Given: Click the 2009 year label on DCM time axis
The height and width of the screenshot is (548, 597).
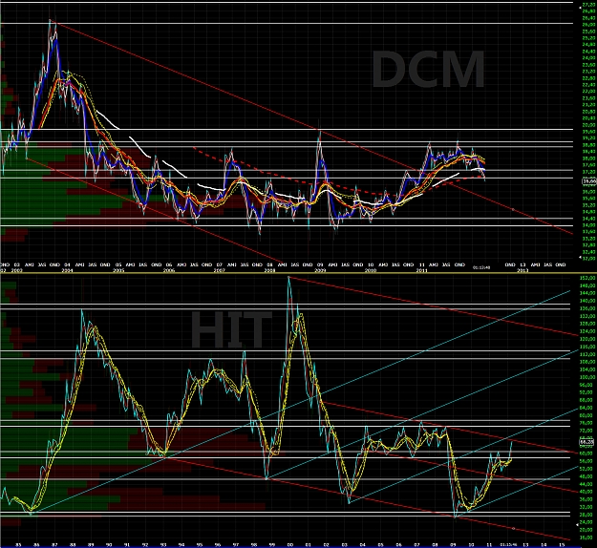Looking at the screenshot, I should [320, 270].
